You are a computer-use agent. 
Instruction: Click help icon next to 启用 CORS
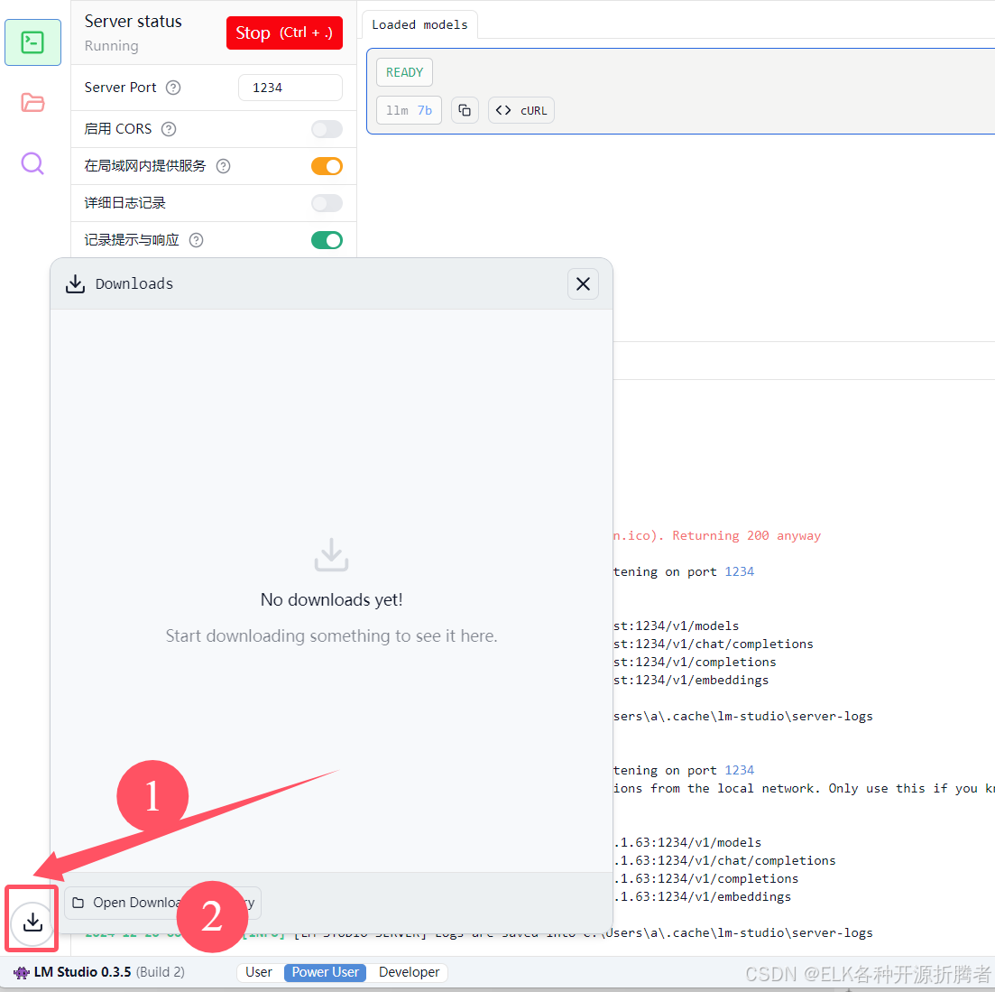168,129
